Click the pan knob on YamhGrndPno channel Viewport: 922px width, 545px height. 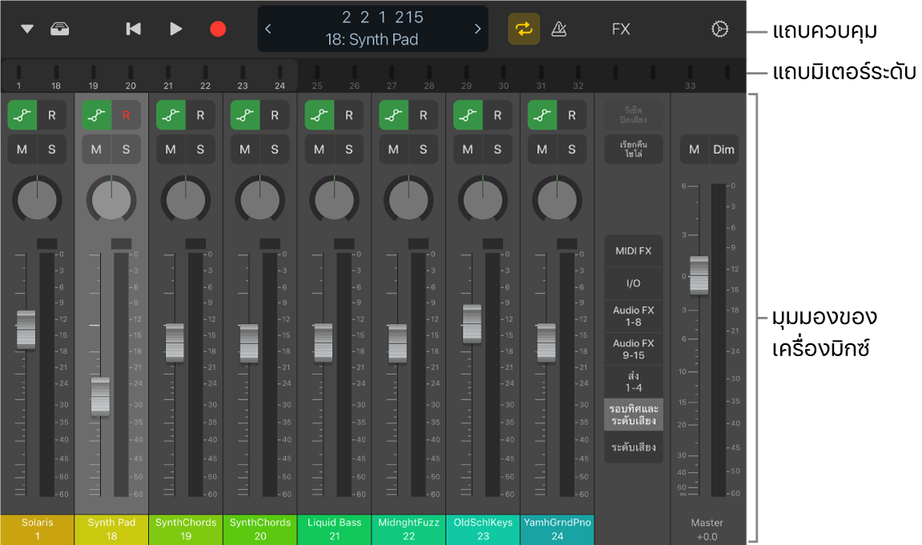557,199
